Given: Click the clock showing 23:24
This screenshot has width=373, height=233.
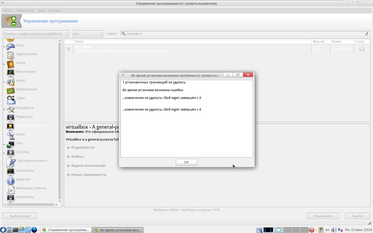Looking at the screenshot, I should pyautogui.click(x=358, y=230).
